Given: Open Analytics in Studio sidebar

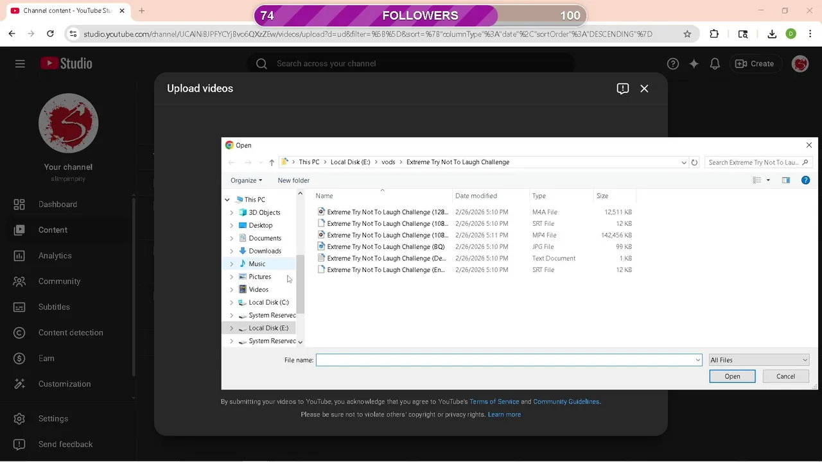Looking at the screenshot, I should [x=66, y=255].
